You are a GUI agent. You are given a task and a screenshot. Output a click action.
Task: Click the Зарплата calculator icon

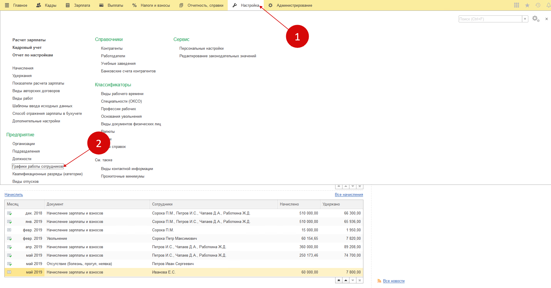[x=68, y=5]
